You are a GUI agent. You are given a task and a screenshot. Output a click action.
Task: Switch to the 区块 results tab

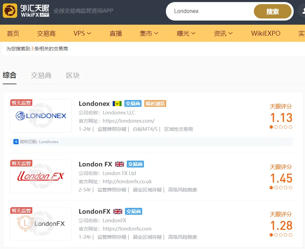pyautogui.click(x=73, y=75)
